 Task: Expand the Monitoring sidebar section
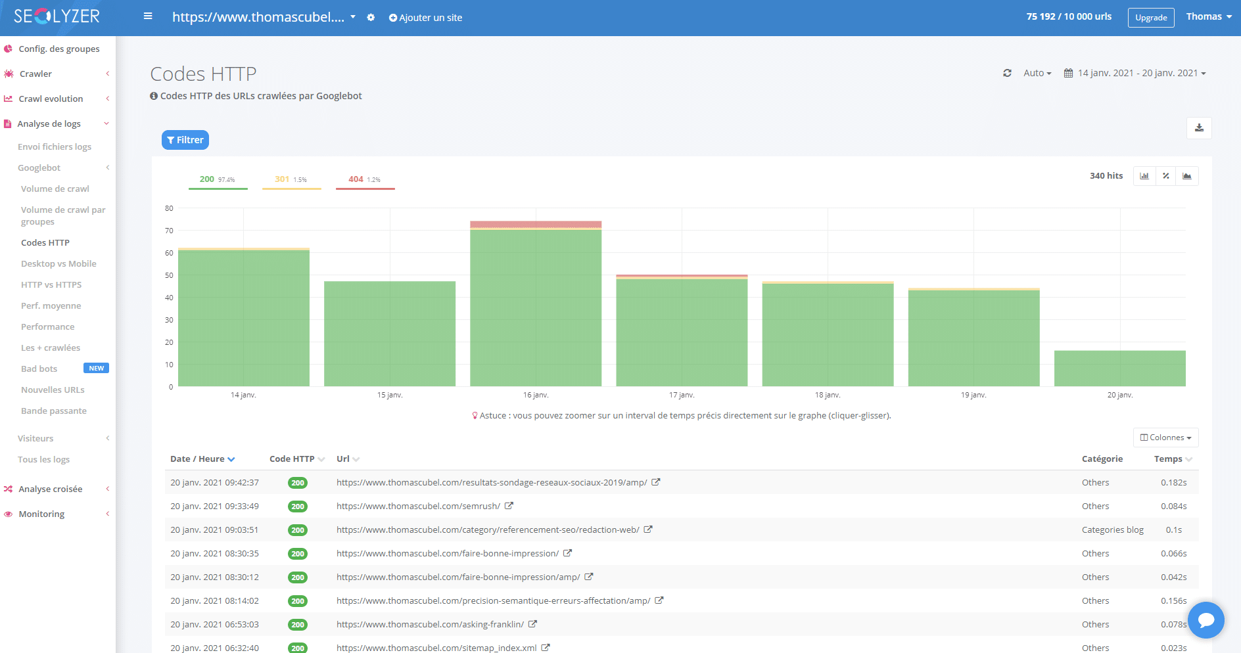coord(58,514)
